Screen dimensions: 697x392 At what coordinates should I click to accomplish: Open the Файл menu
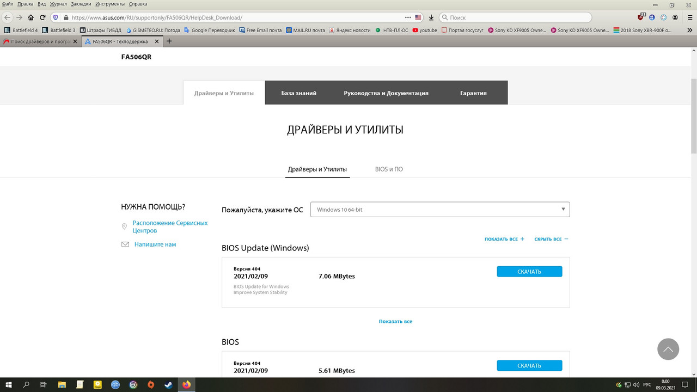tap(8, 4)
